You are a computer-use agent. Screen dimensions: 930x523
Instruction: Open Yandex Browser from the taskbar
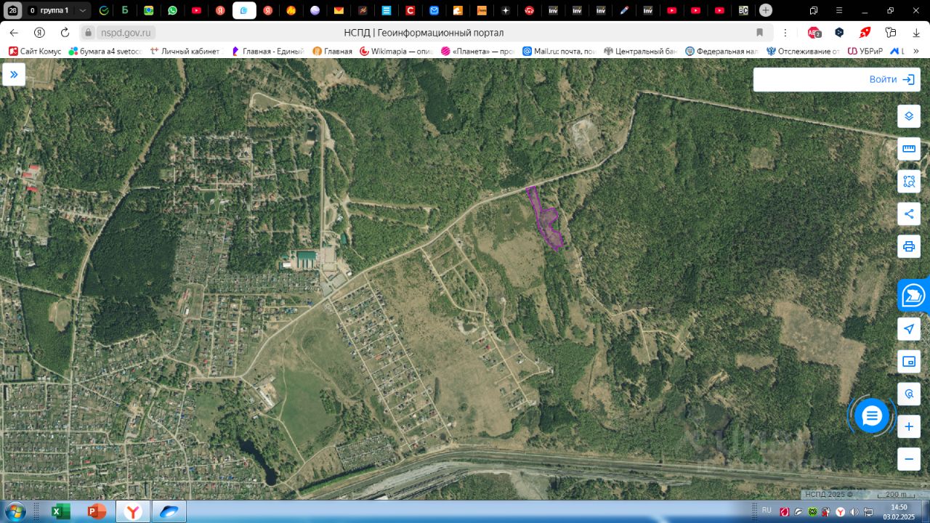coord(133,511)
